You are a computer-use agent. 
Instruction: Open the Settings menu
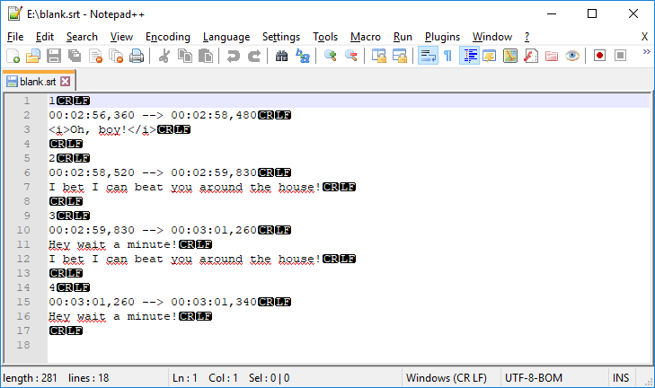[281, 37]
